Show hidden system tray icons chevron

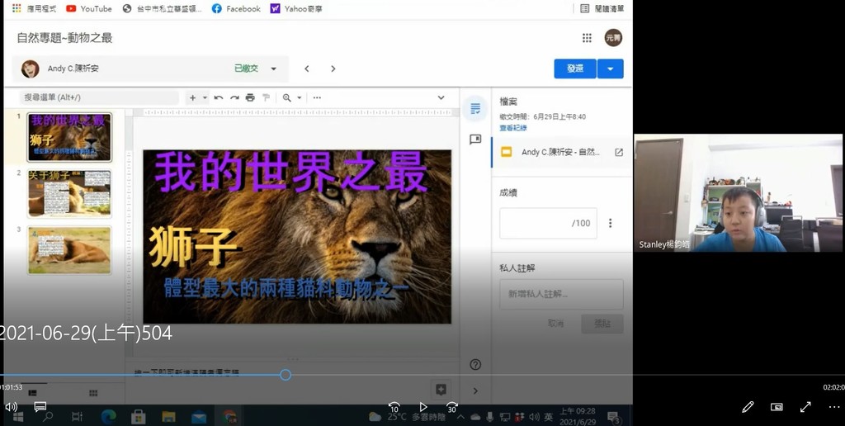tap(460, 416)
